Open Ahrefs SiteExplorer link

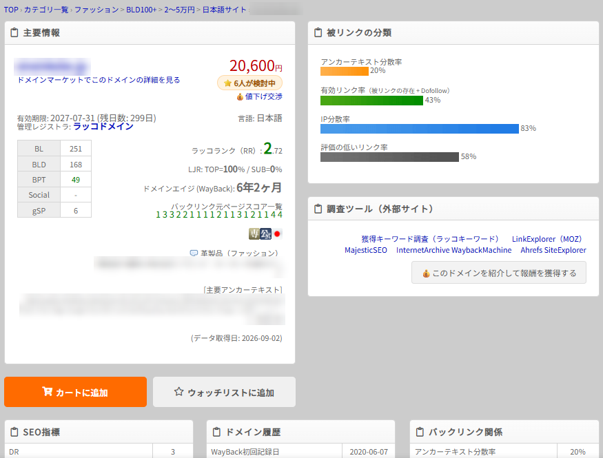553,250
